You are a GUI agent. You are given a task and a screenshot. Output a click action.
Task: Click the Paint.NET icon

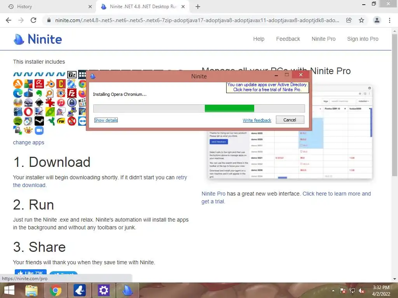[39, 112]
